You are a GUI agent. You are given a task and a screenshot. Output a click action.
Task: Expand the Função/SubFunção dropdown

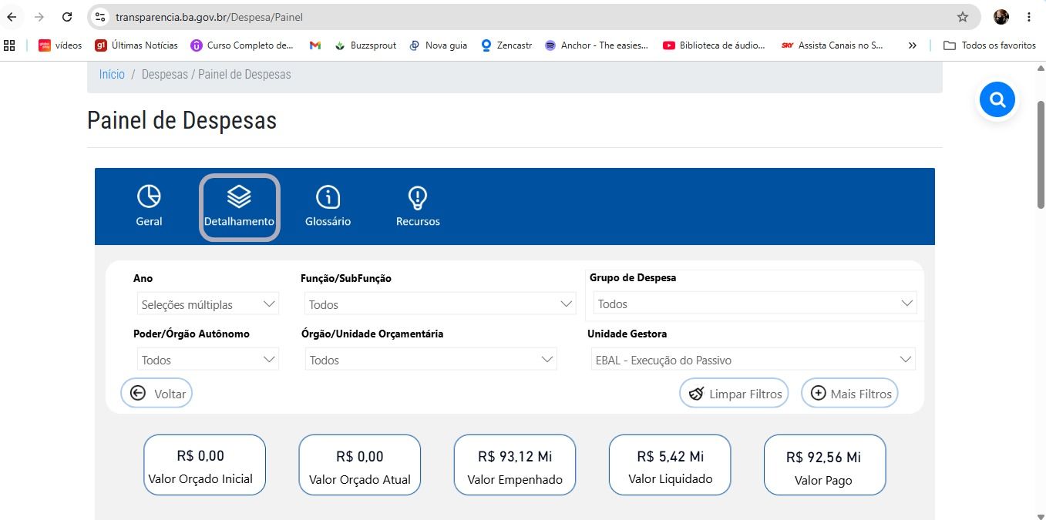click(x=439, y=304)
